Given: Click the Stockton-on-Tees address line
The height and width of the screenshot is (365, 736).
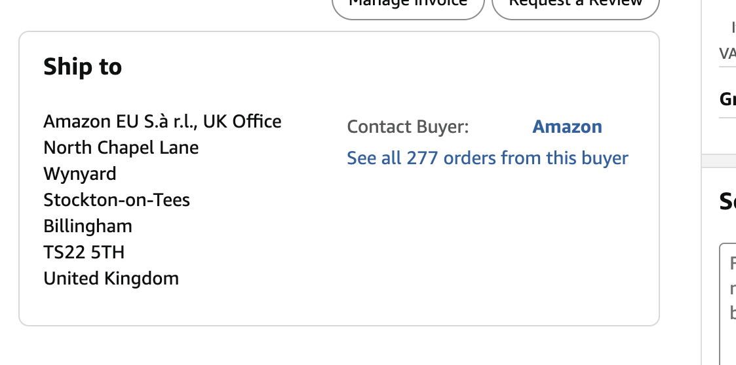Looking at the screenshot, I should tap(117, 200).
